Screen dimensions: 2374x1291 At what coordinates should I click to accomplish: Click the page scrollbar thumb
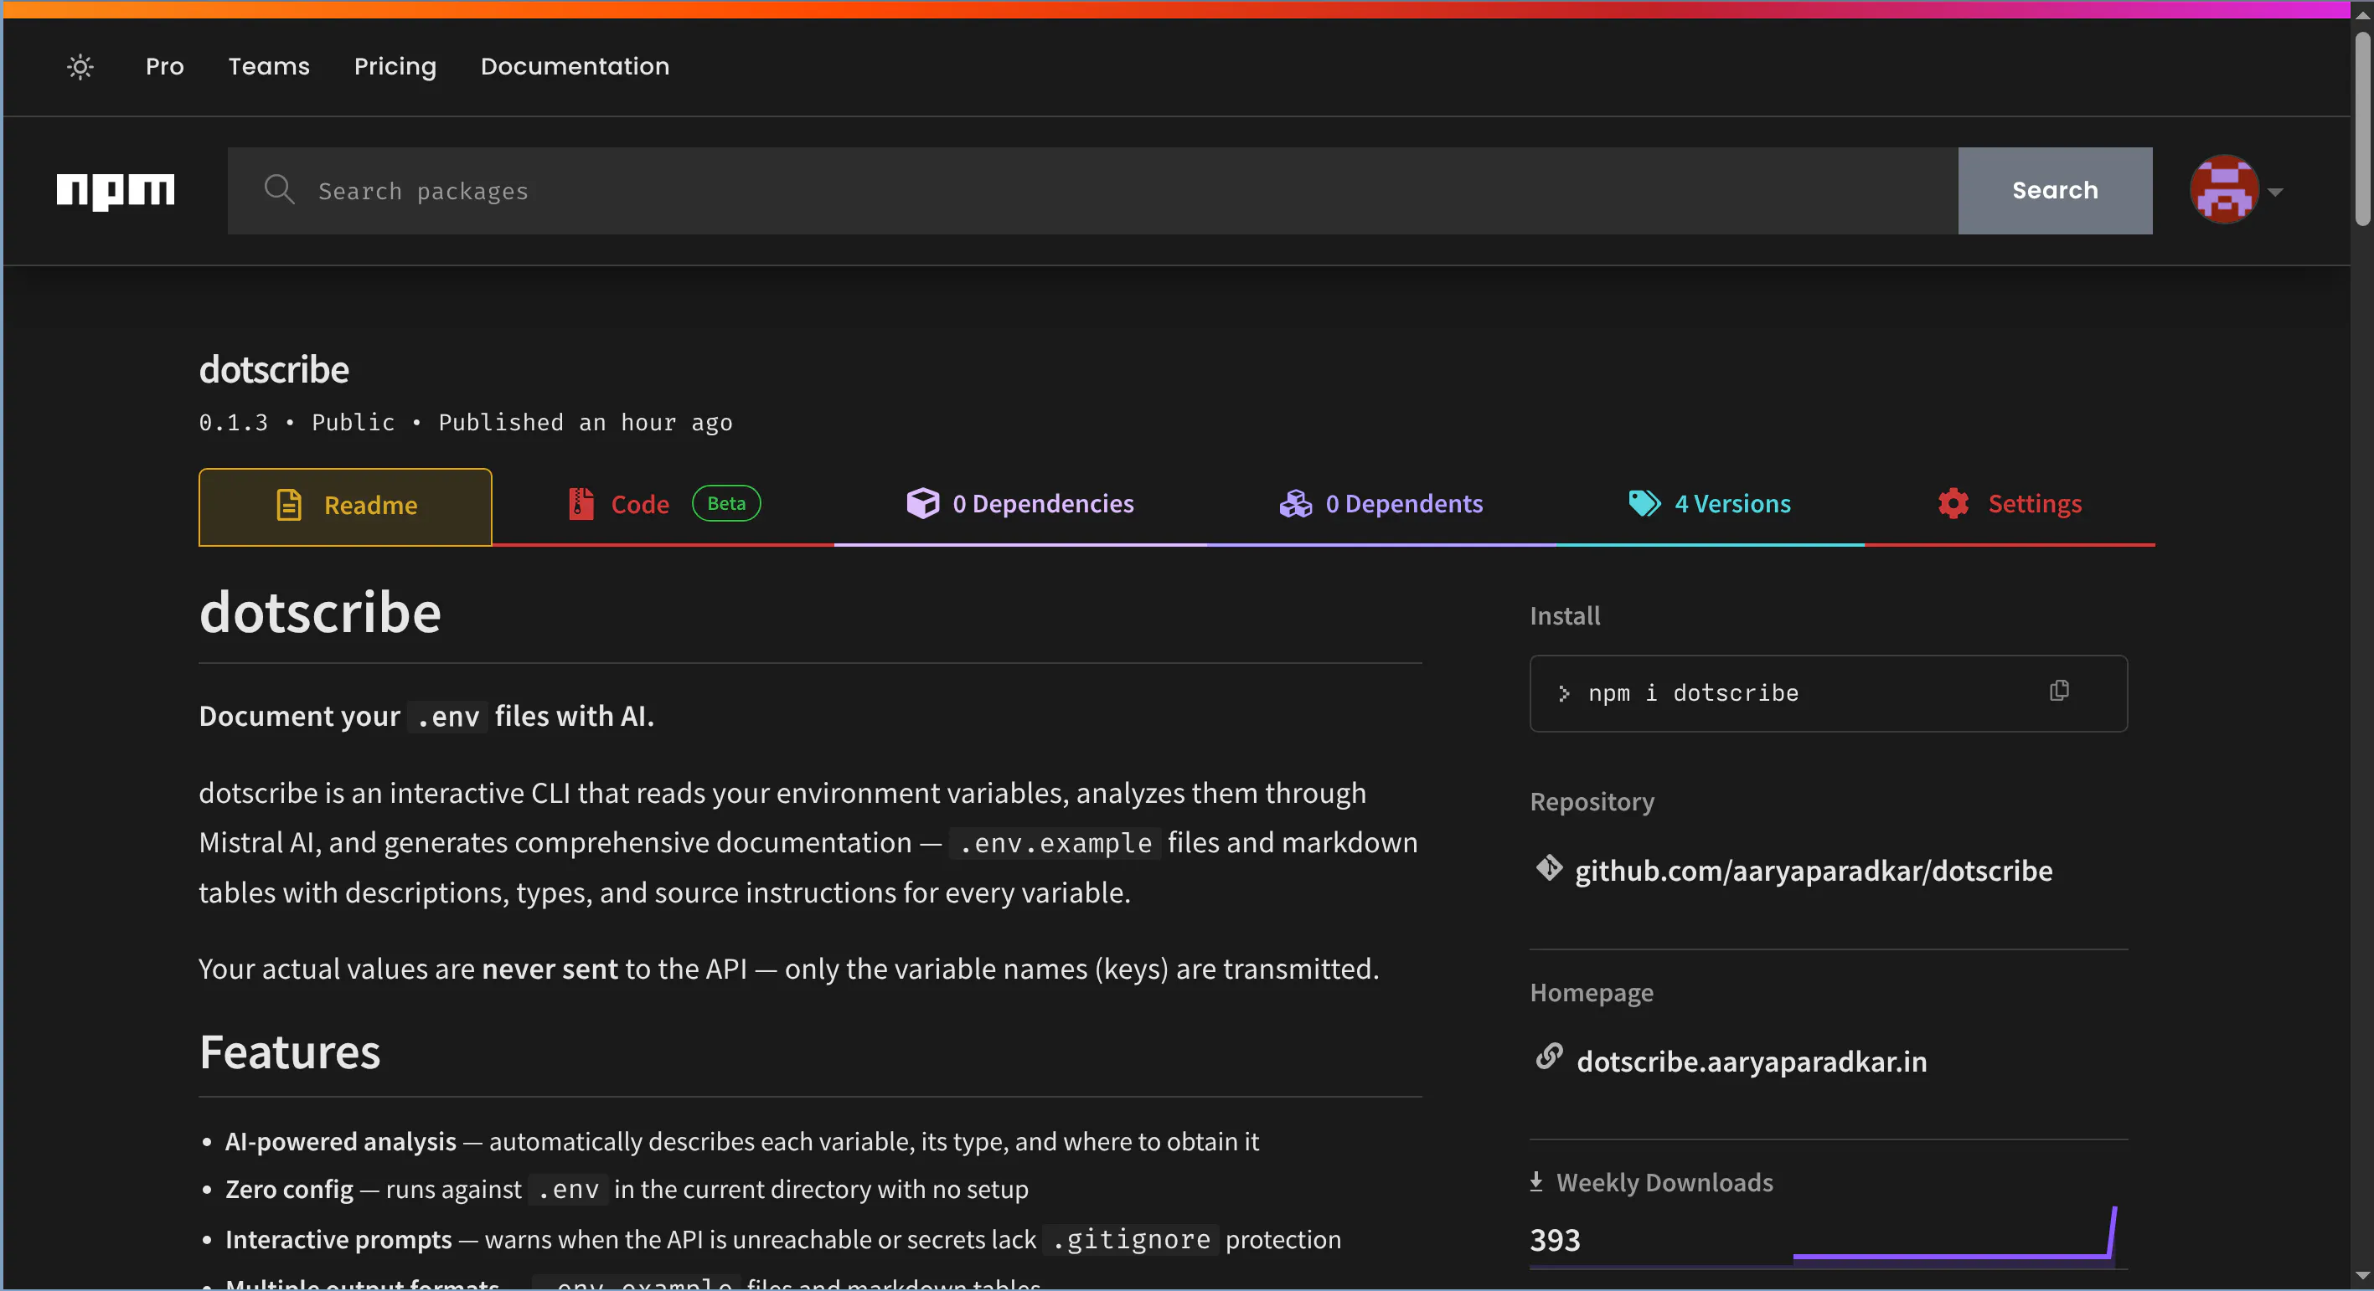coord(2361,129)
